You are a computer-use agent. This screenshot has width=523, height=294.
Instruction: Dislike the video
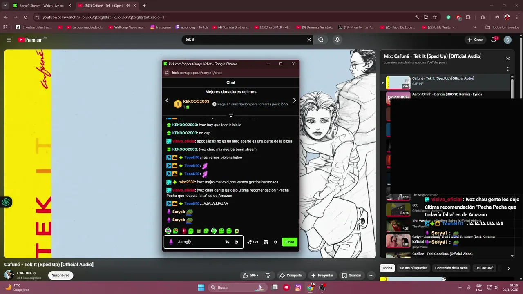268,276
